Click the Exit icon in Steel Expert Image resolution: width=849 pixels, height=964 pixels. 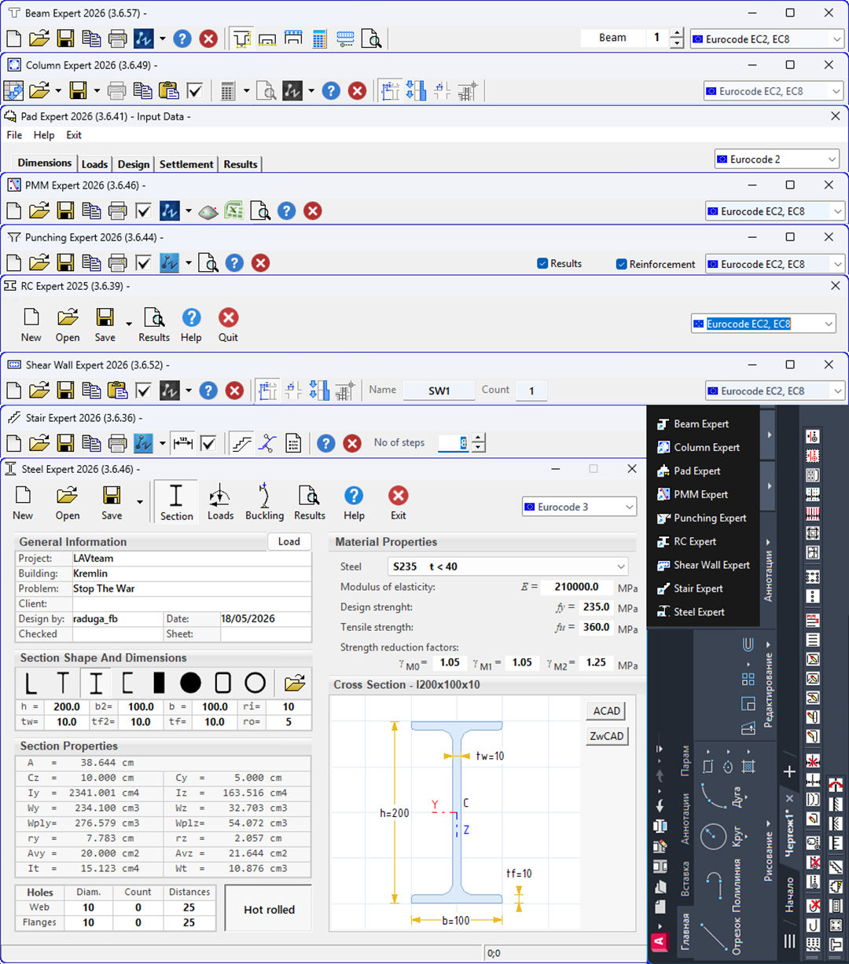pos(399,502)
